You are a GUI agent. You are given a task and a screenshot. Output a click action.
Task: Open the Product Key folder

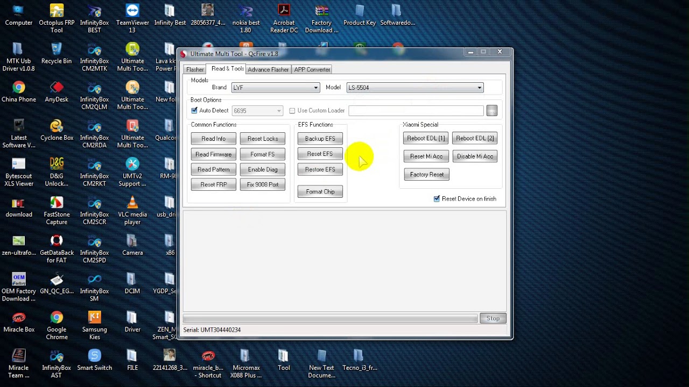(360, 15)
